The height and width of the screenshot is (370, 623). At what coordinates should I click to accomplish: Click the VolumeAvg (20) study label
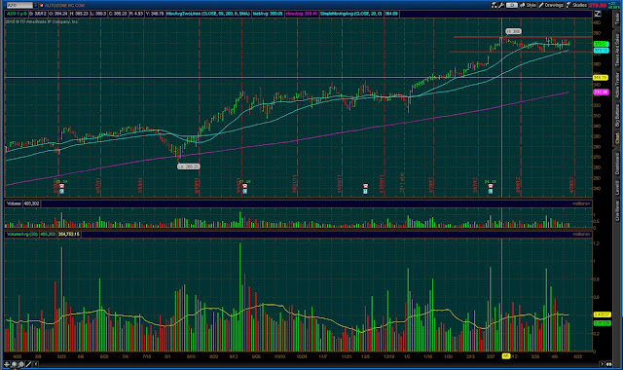coord(22,234)
